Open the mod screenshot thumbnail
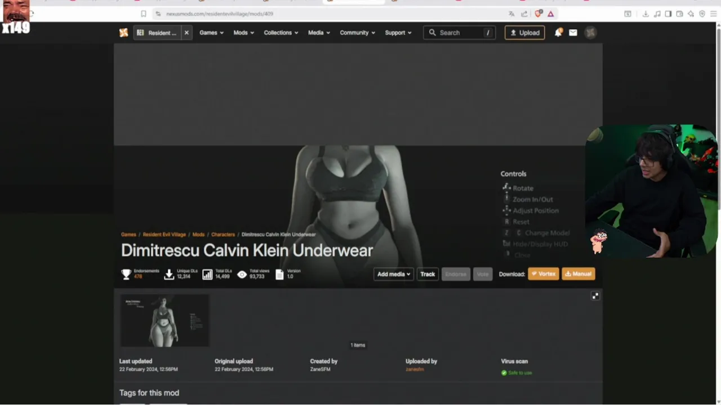 [x=164, y=321]
